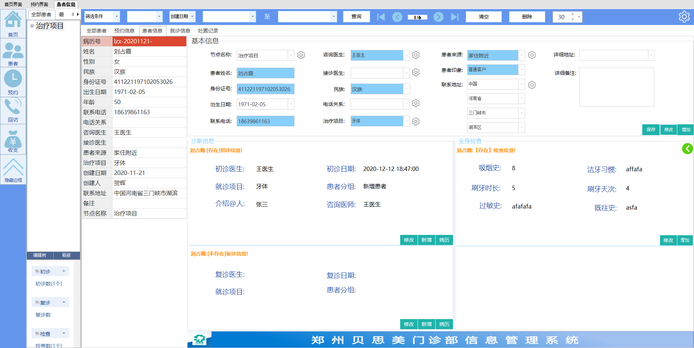Expand the 治疗项目 tree node
This screenshot has width=694, height=348.
point(32,26)
